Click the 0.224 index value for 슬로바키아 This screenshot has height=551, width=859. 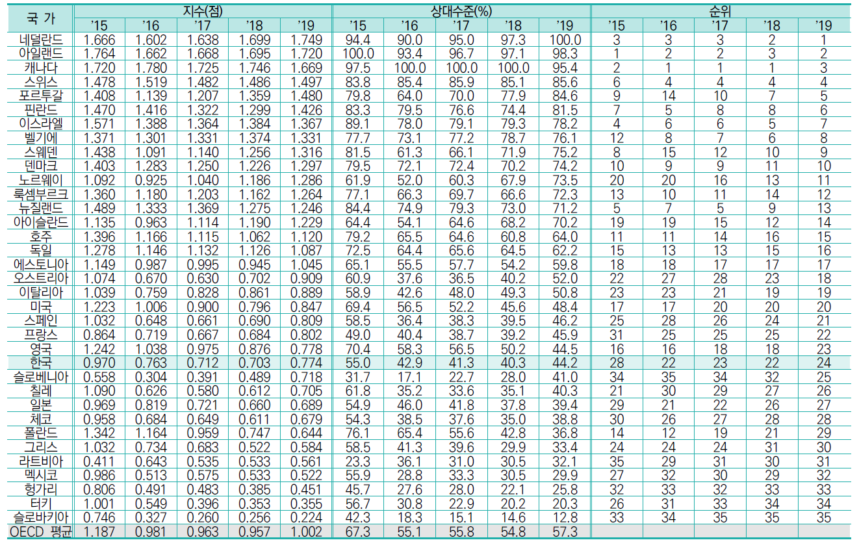click(x=306, y=517)
